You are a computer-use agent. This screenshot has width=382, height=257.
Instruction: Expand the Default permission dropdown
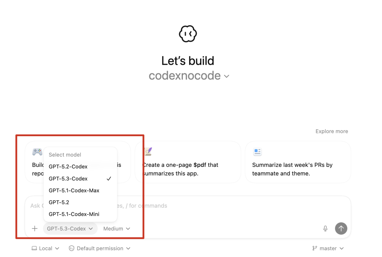tap(99, 249)
